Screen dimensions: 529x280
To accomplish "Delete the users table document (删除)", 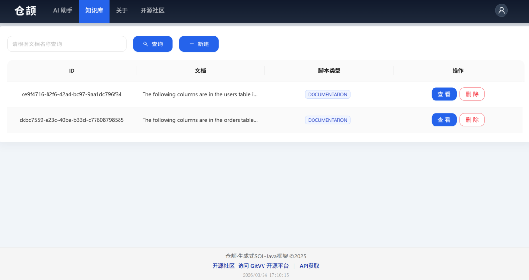I will click(x=472, y=94).
